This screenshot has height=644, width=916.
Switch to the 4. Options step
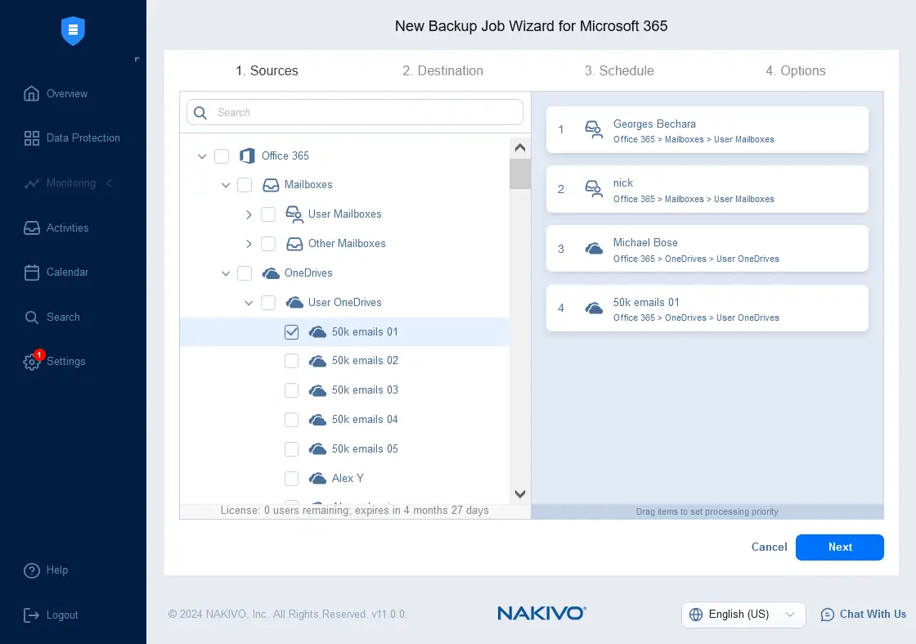click(x=796, y=70)
